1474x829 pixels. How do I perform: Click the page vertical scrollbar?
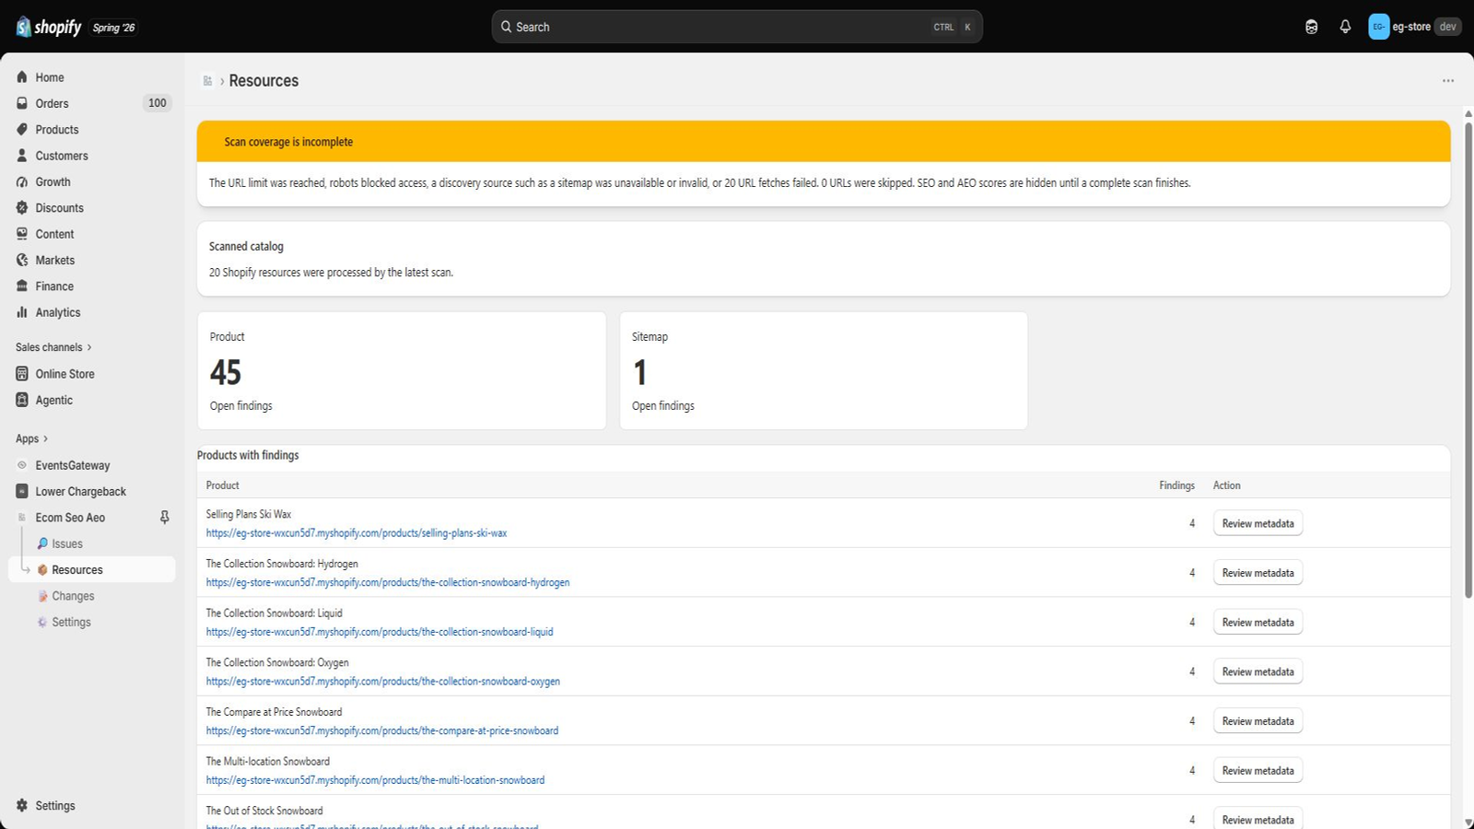coord(1468,359)
